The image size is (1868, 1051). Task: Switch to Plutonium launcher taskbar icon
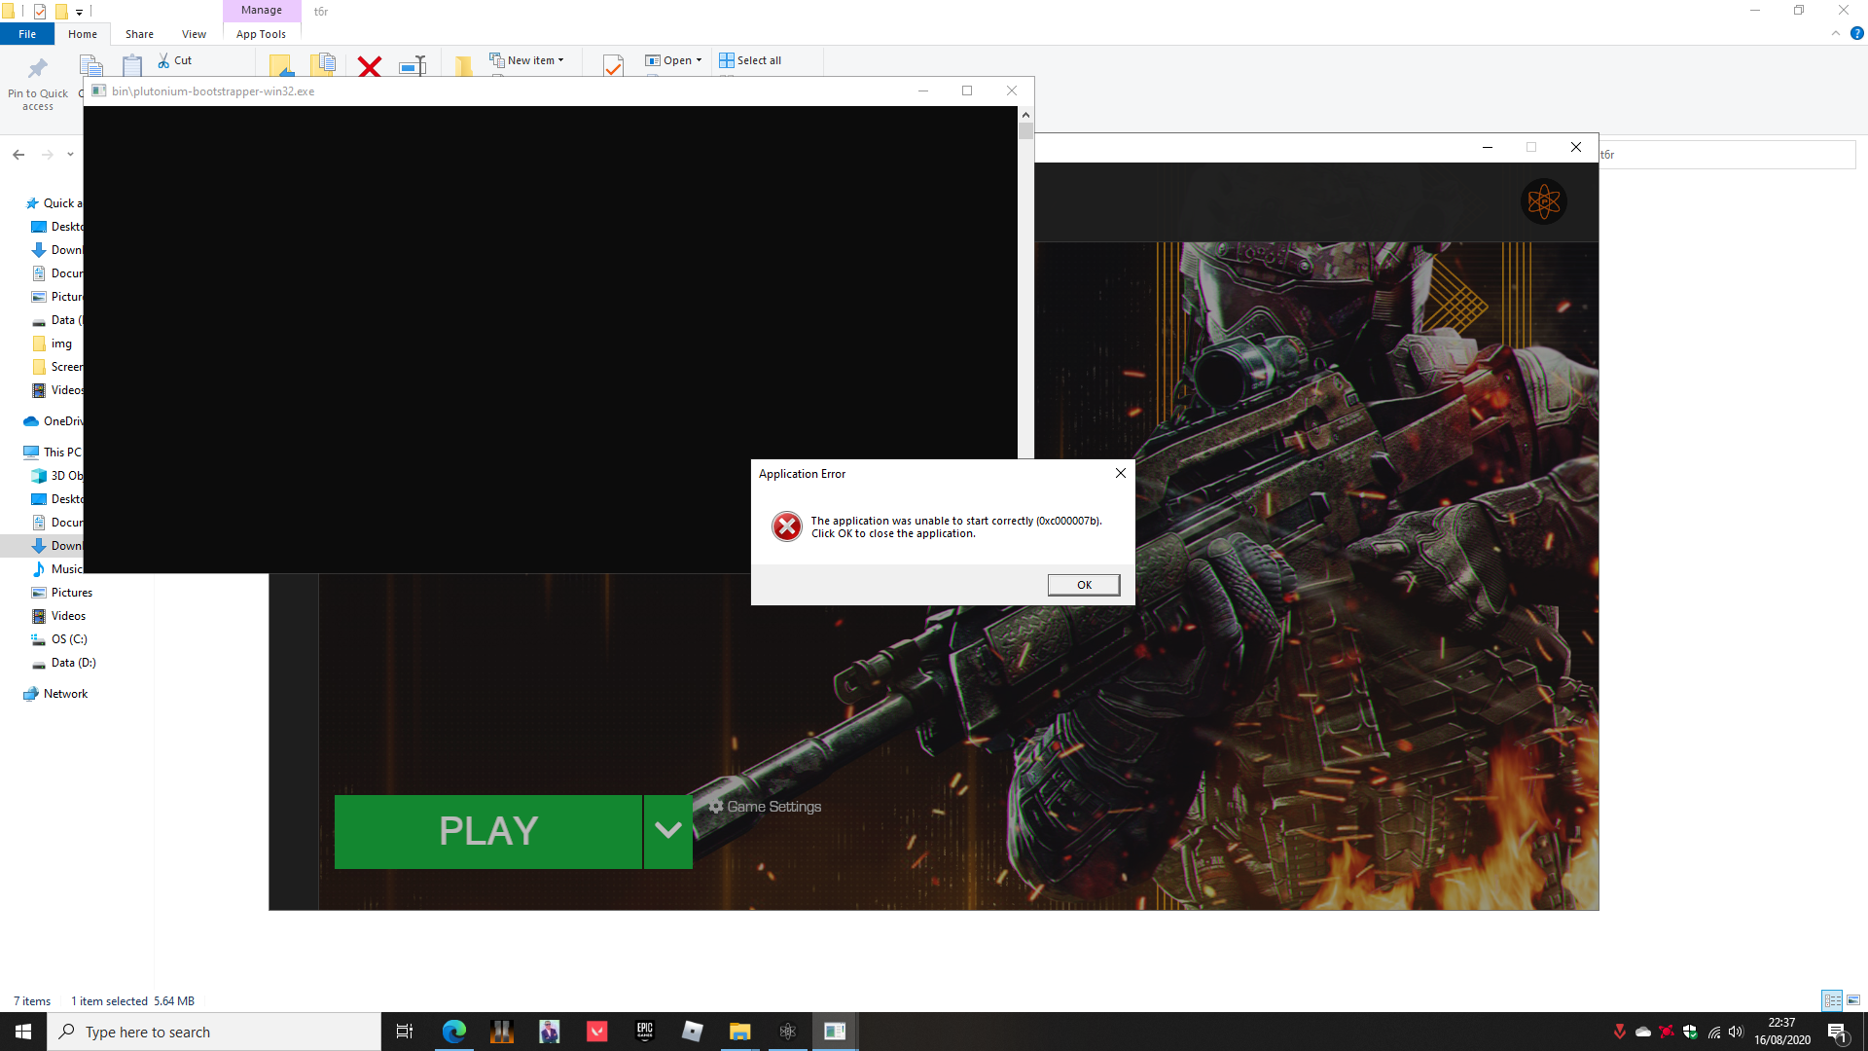[788, 1032]
